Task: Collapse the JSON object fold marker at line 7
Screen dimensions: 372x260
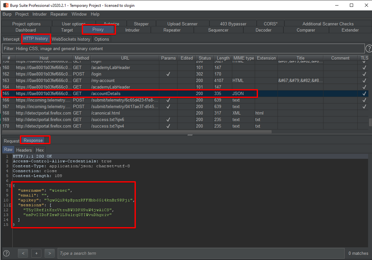Action: click(10, 185)
